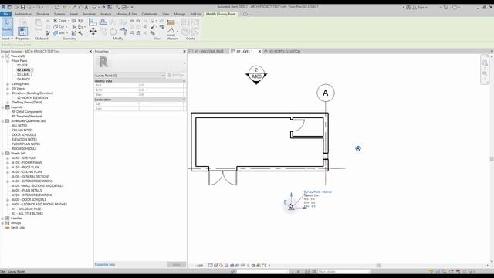Image resolution: width=494 pixels, height=278 pixels.
Task: Click the Cut geometry tool
Action: [59, 27]
